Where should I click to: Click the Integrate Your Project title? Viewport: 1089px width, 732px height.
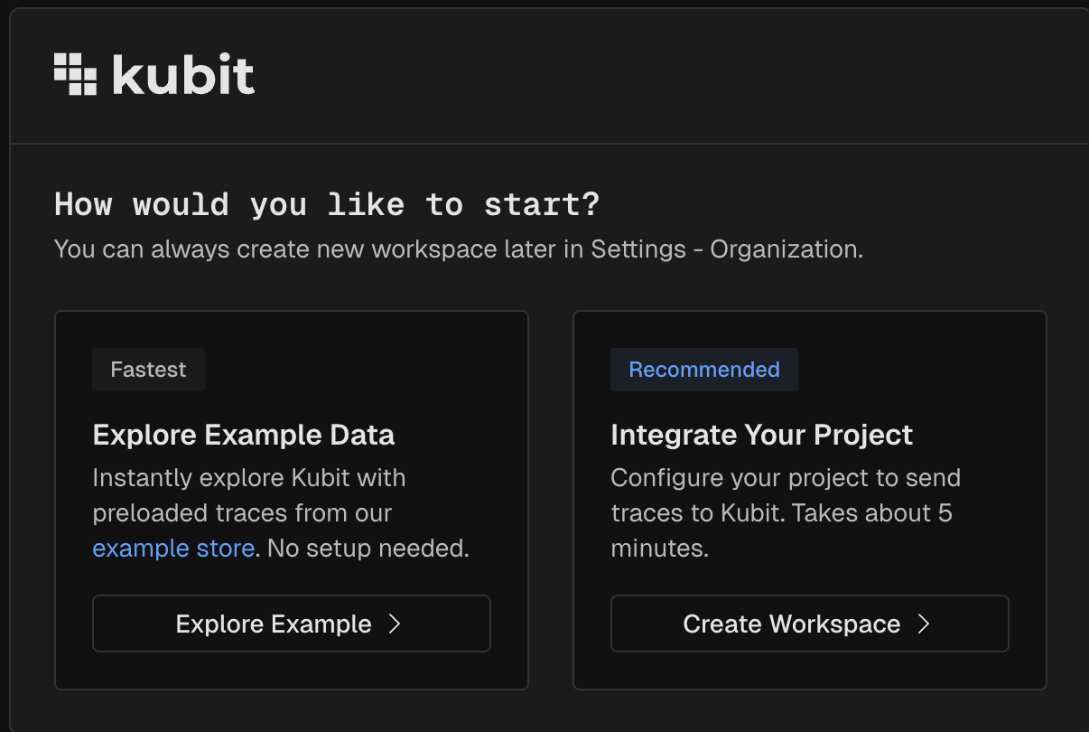click(761, 435)
